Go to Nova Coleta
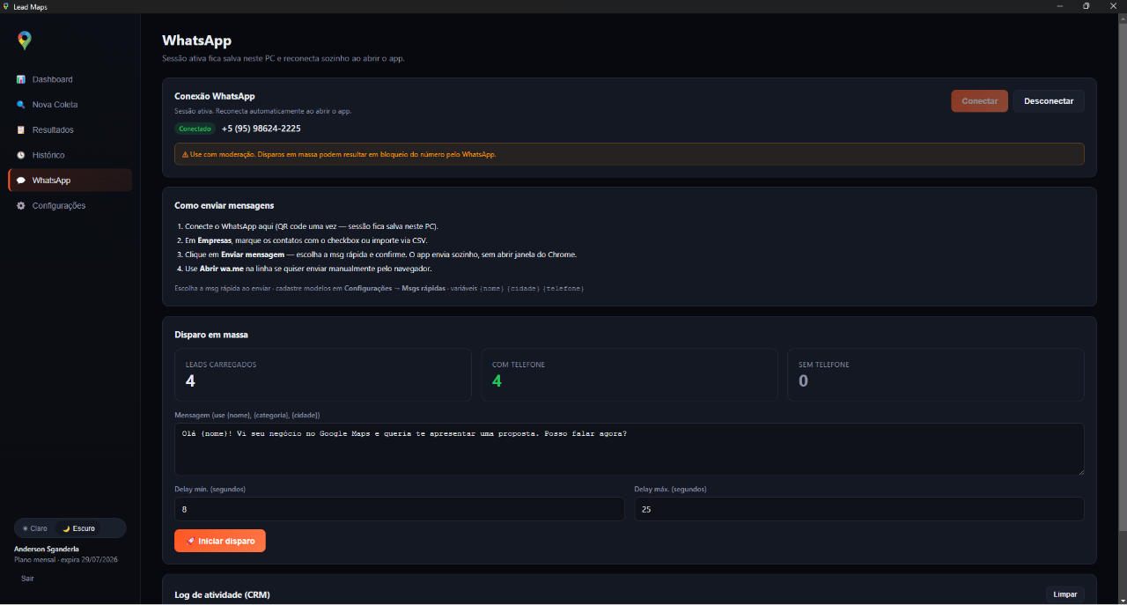 point(70,105)
